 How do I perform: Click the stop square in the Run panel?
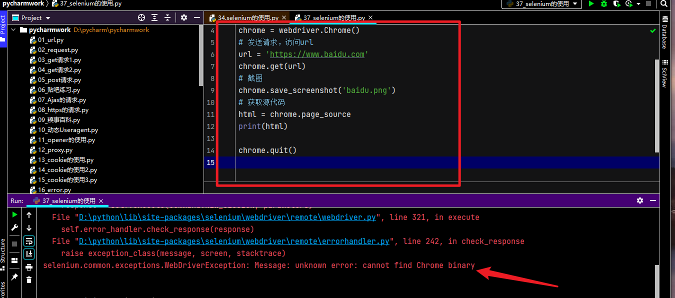click(x=14, y=243)
